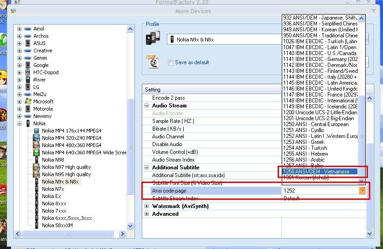Click device tree scrollbar up arrow

coord(130,29)
